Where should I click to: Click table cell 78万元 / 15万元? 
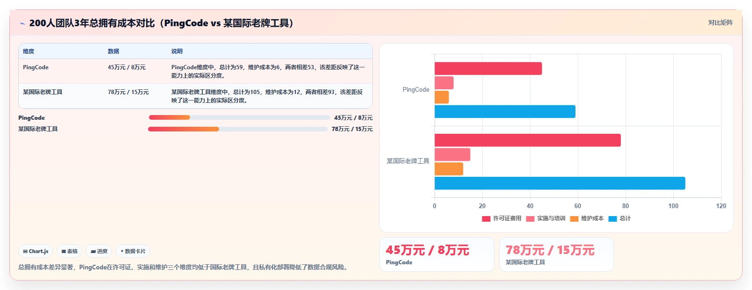click(128, 92)
